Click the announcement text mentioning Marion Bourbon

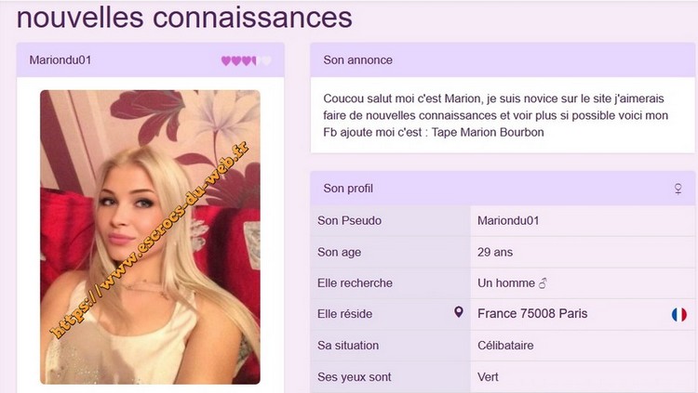coord(495,115)
